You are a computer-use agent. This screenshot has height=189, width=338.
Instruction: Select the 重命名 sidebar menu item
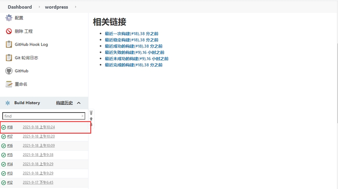click(x=21, y=84)
